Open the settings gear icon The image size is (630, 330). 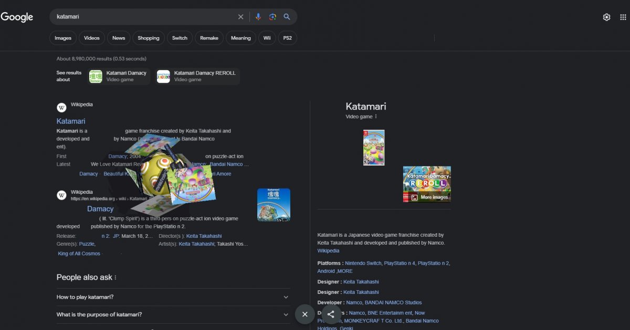[x=606, y=17]
